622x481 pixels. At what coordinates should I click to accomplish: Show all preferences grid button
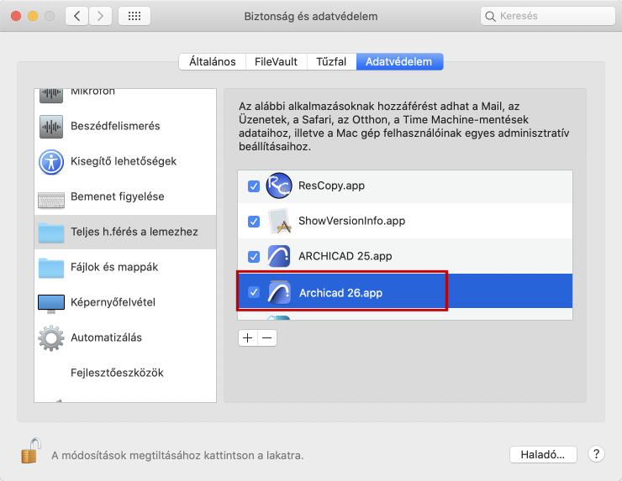point(134,16)
